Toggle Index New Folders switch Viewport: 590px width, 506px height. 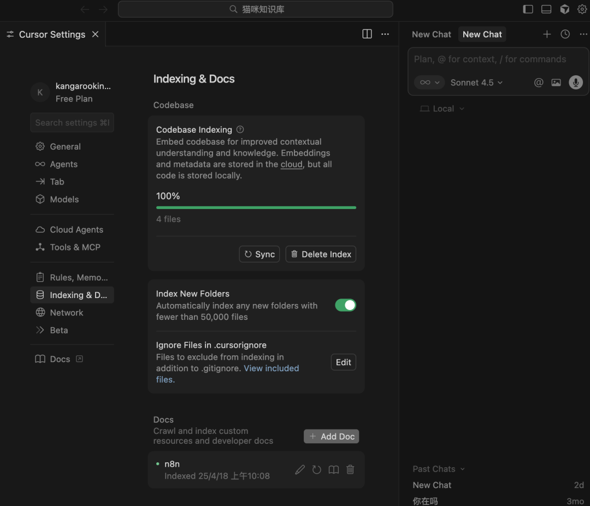tap(345, 305)
